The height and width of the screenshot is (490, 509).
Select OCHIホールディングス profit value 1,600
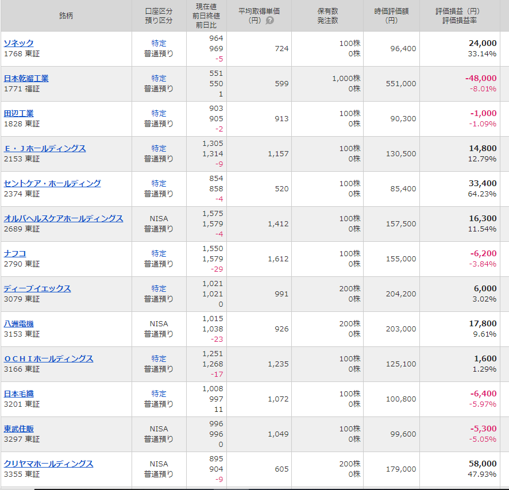click(485, 358)
